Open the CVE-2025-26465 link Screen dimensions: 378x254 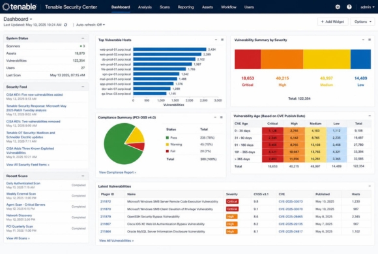point(291,217)
